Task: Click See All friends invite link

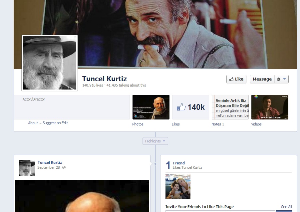Action: pos(286,207)
